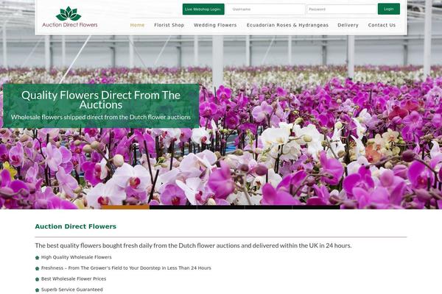The height and width of the screenshot is (294, 442).
Task: Click the orange active slide indicator
Action: [x=125, y=207]
